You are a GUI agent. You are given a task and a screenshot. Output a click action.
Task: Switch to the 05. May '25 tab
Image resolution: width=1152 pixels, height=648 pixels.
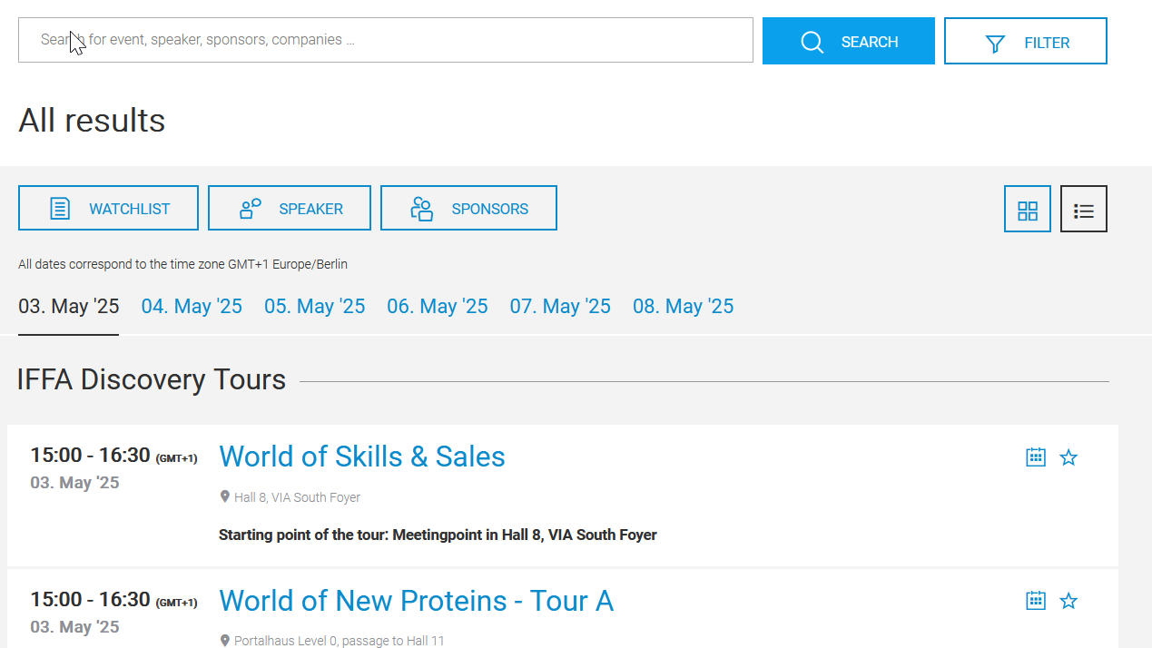[315, 307]
